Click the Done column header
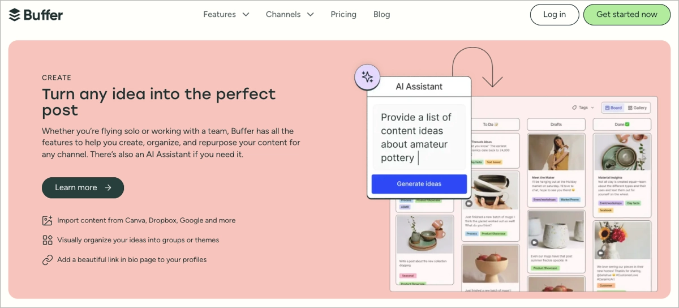 point(622,124)
